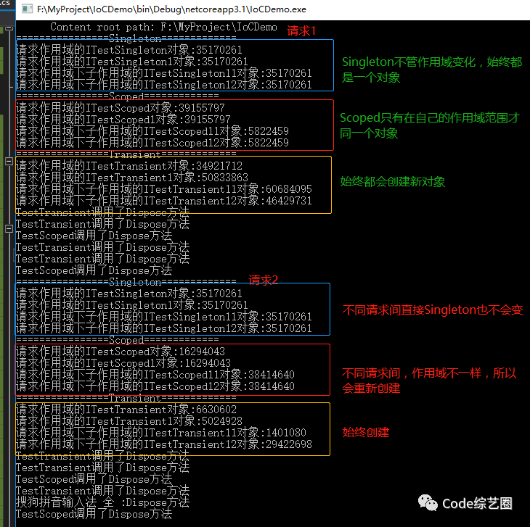Click the 搜狗拼音输入法 全 input method line

(102, 502)
